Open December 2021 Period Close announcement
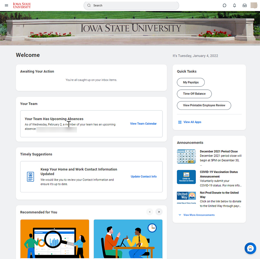The height and width of the screenshot is (259, 260). 219,151
